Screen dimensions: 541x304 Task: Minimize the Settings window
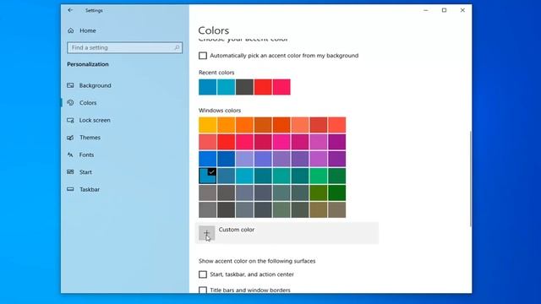pos(426,10)
